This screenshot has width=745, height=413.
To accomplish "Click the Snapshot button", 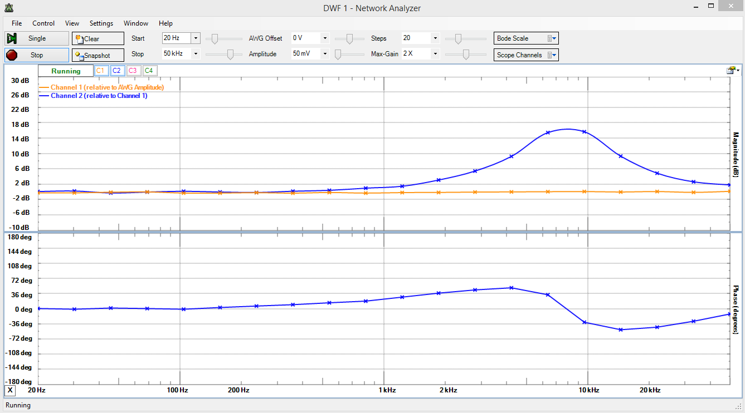I will tap(98, 55).
